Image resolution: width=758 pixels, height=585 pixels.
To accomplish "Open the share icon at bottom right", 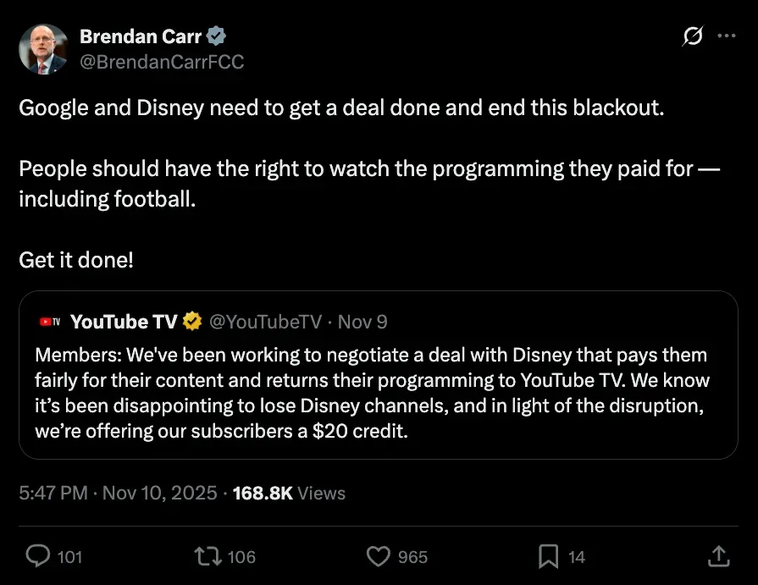I will pyautogui.click(x=717, y=556).
